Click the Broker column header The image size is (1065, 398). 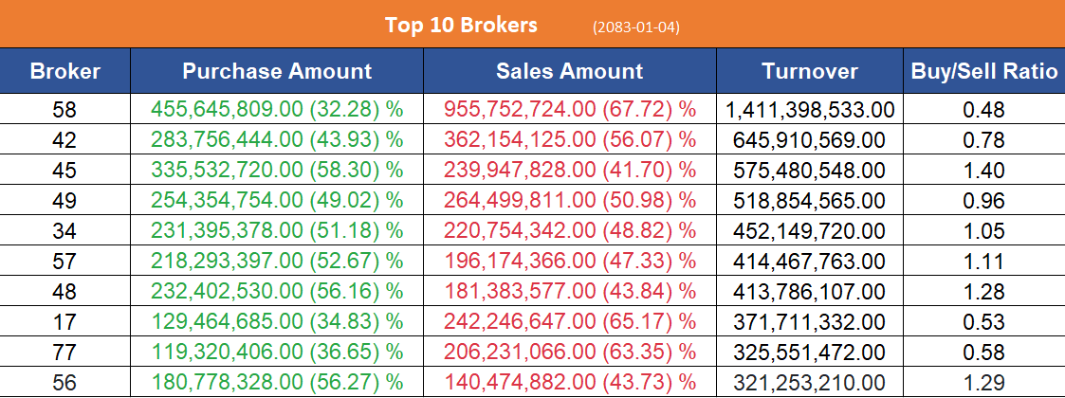coord(64,71)
